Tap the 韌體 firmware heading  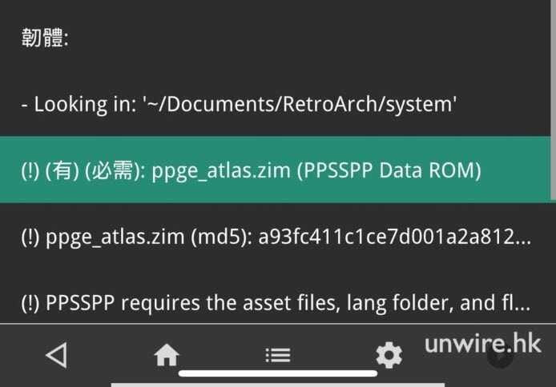(44, 38)
